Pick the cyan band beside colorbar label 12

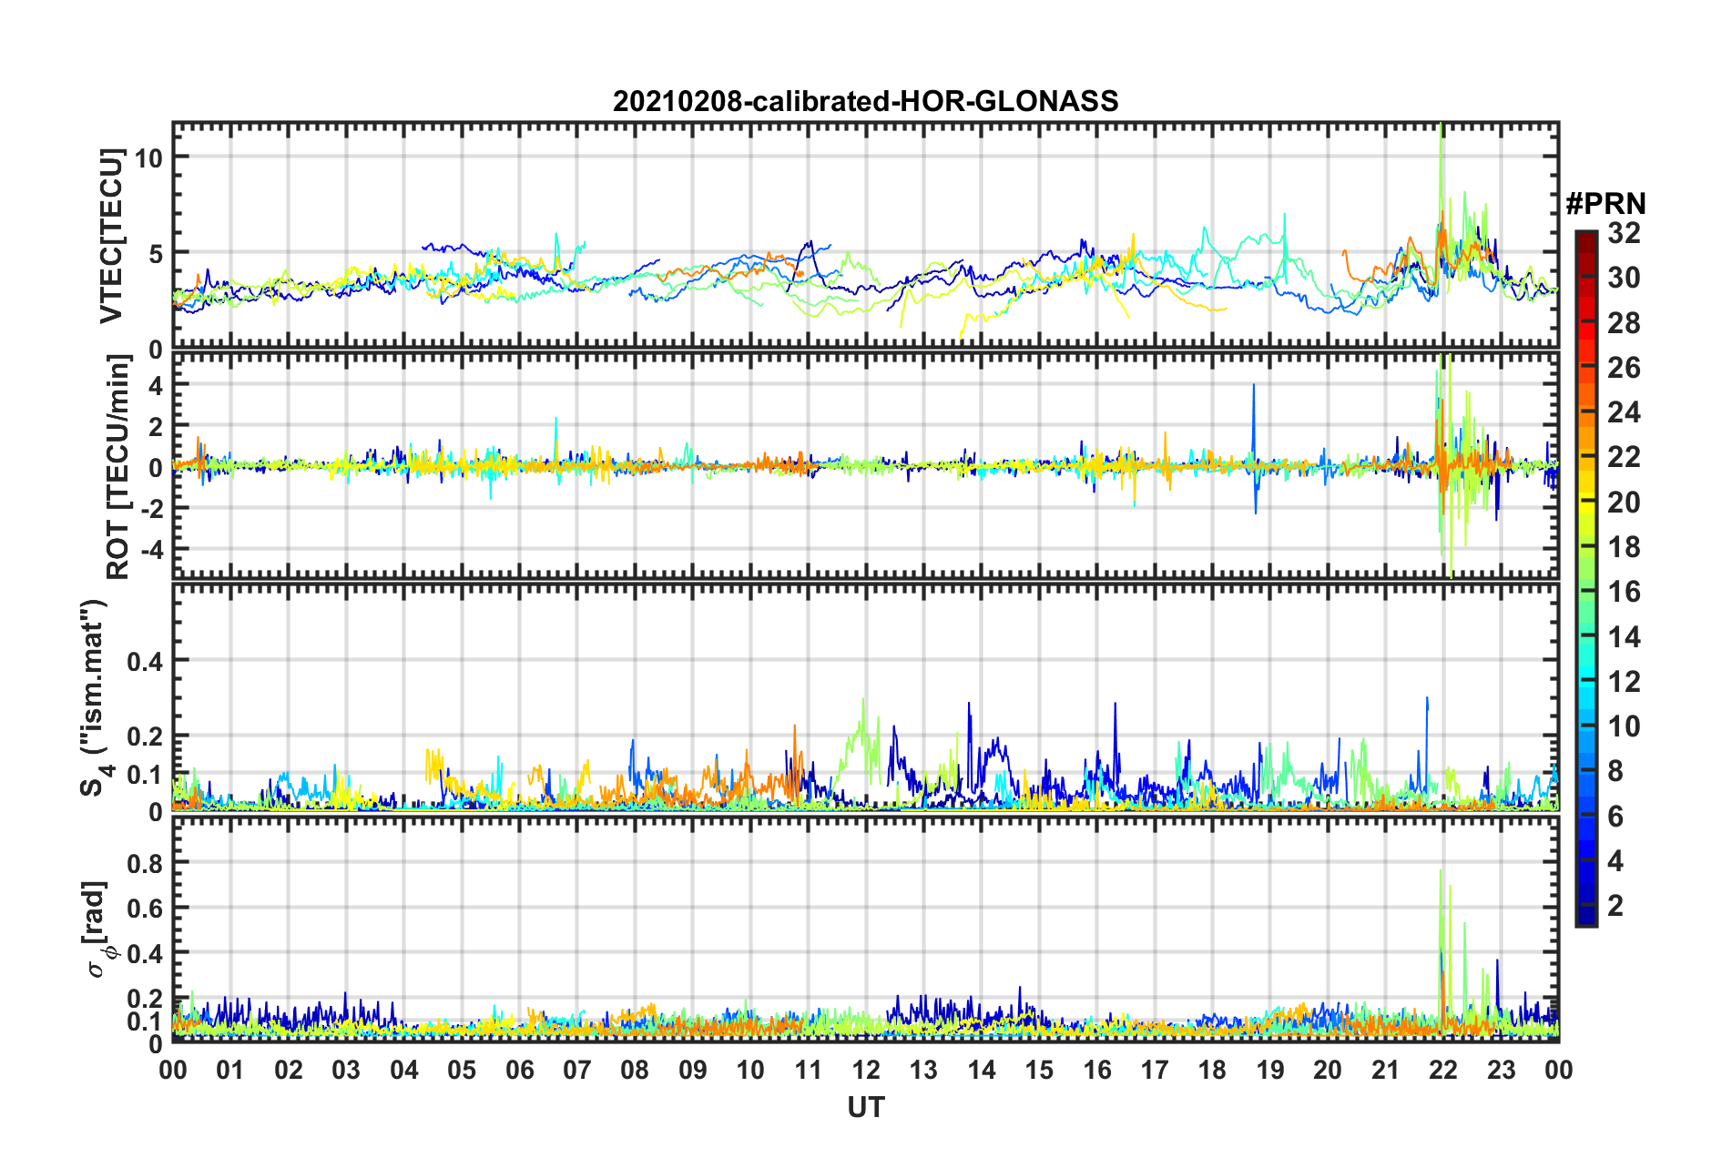(1586, 682)
